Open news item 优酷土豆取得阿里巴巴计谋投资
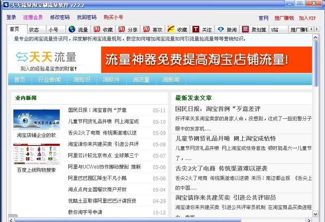The width and height of the screenshot is (325, 222). coord(102,201)
